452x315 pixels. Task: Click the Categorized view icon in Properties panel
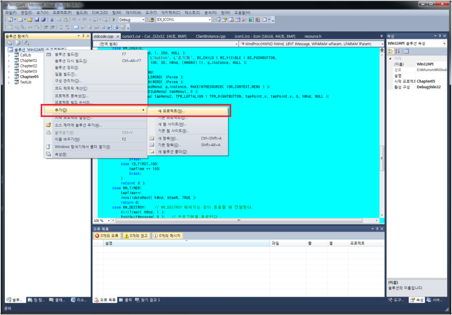391,51
